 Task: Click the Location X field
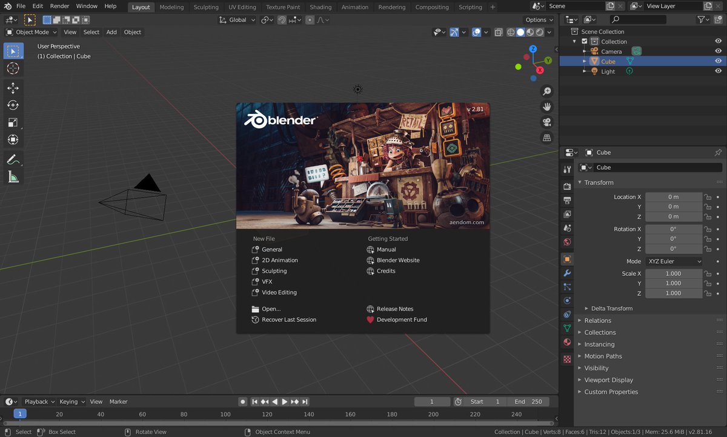tap(673, 197)
